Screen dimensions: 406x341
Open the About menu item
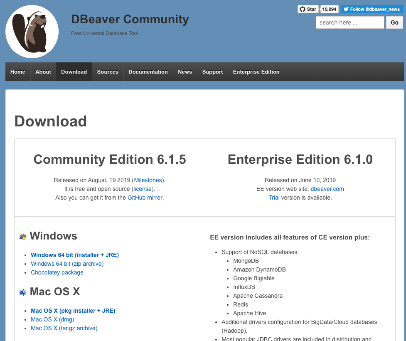coord(43,72)
